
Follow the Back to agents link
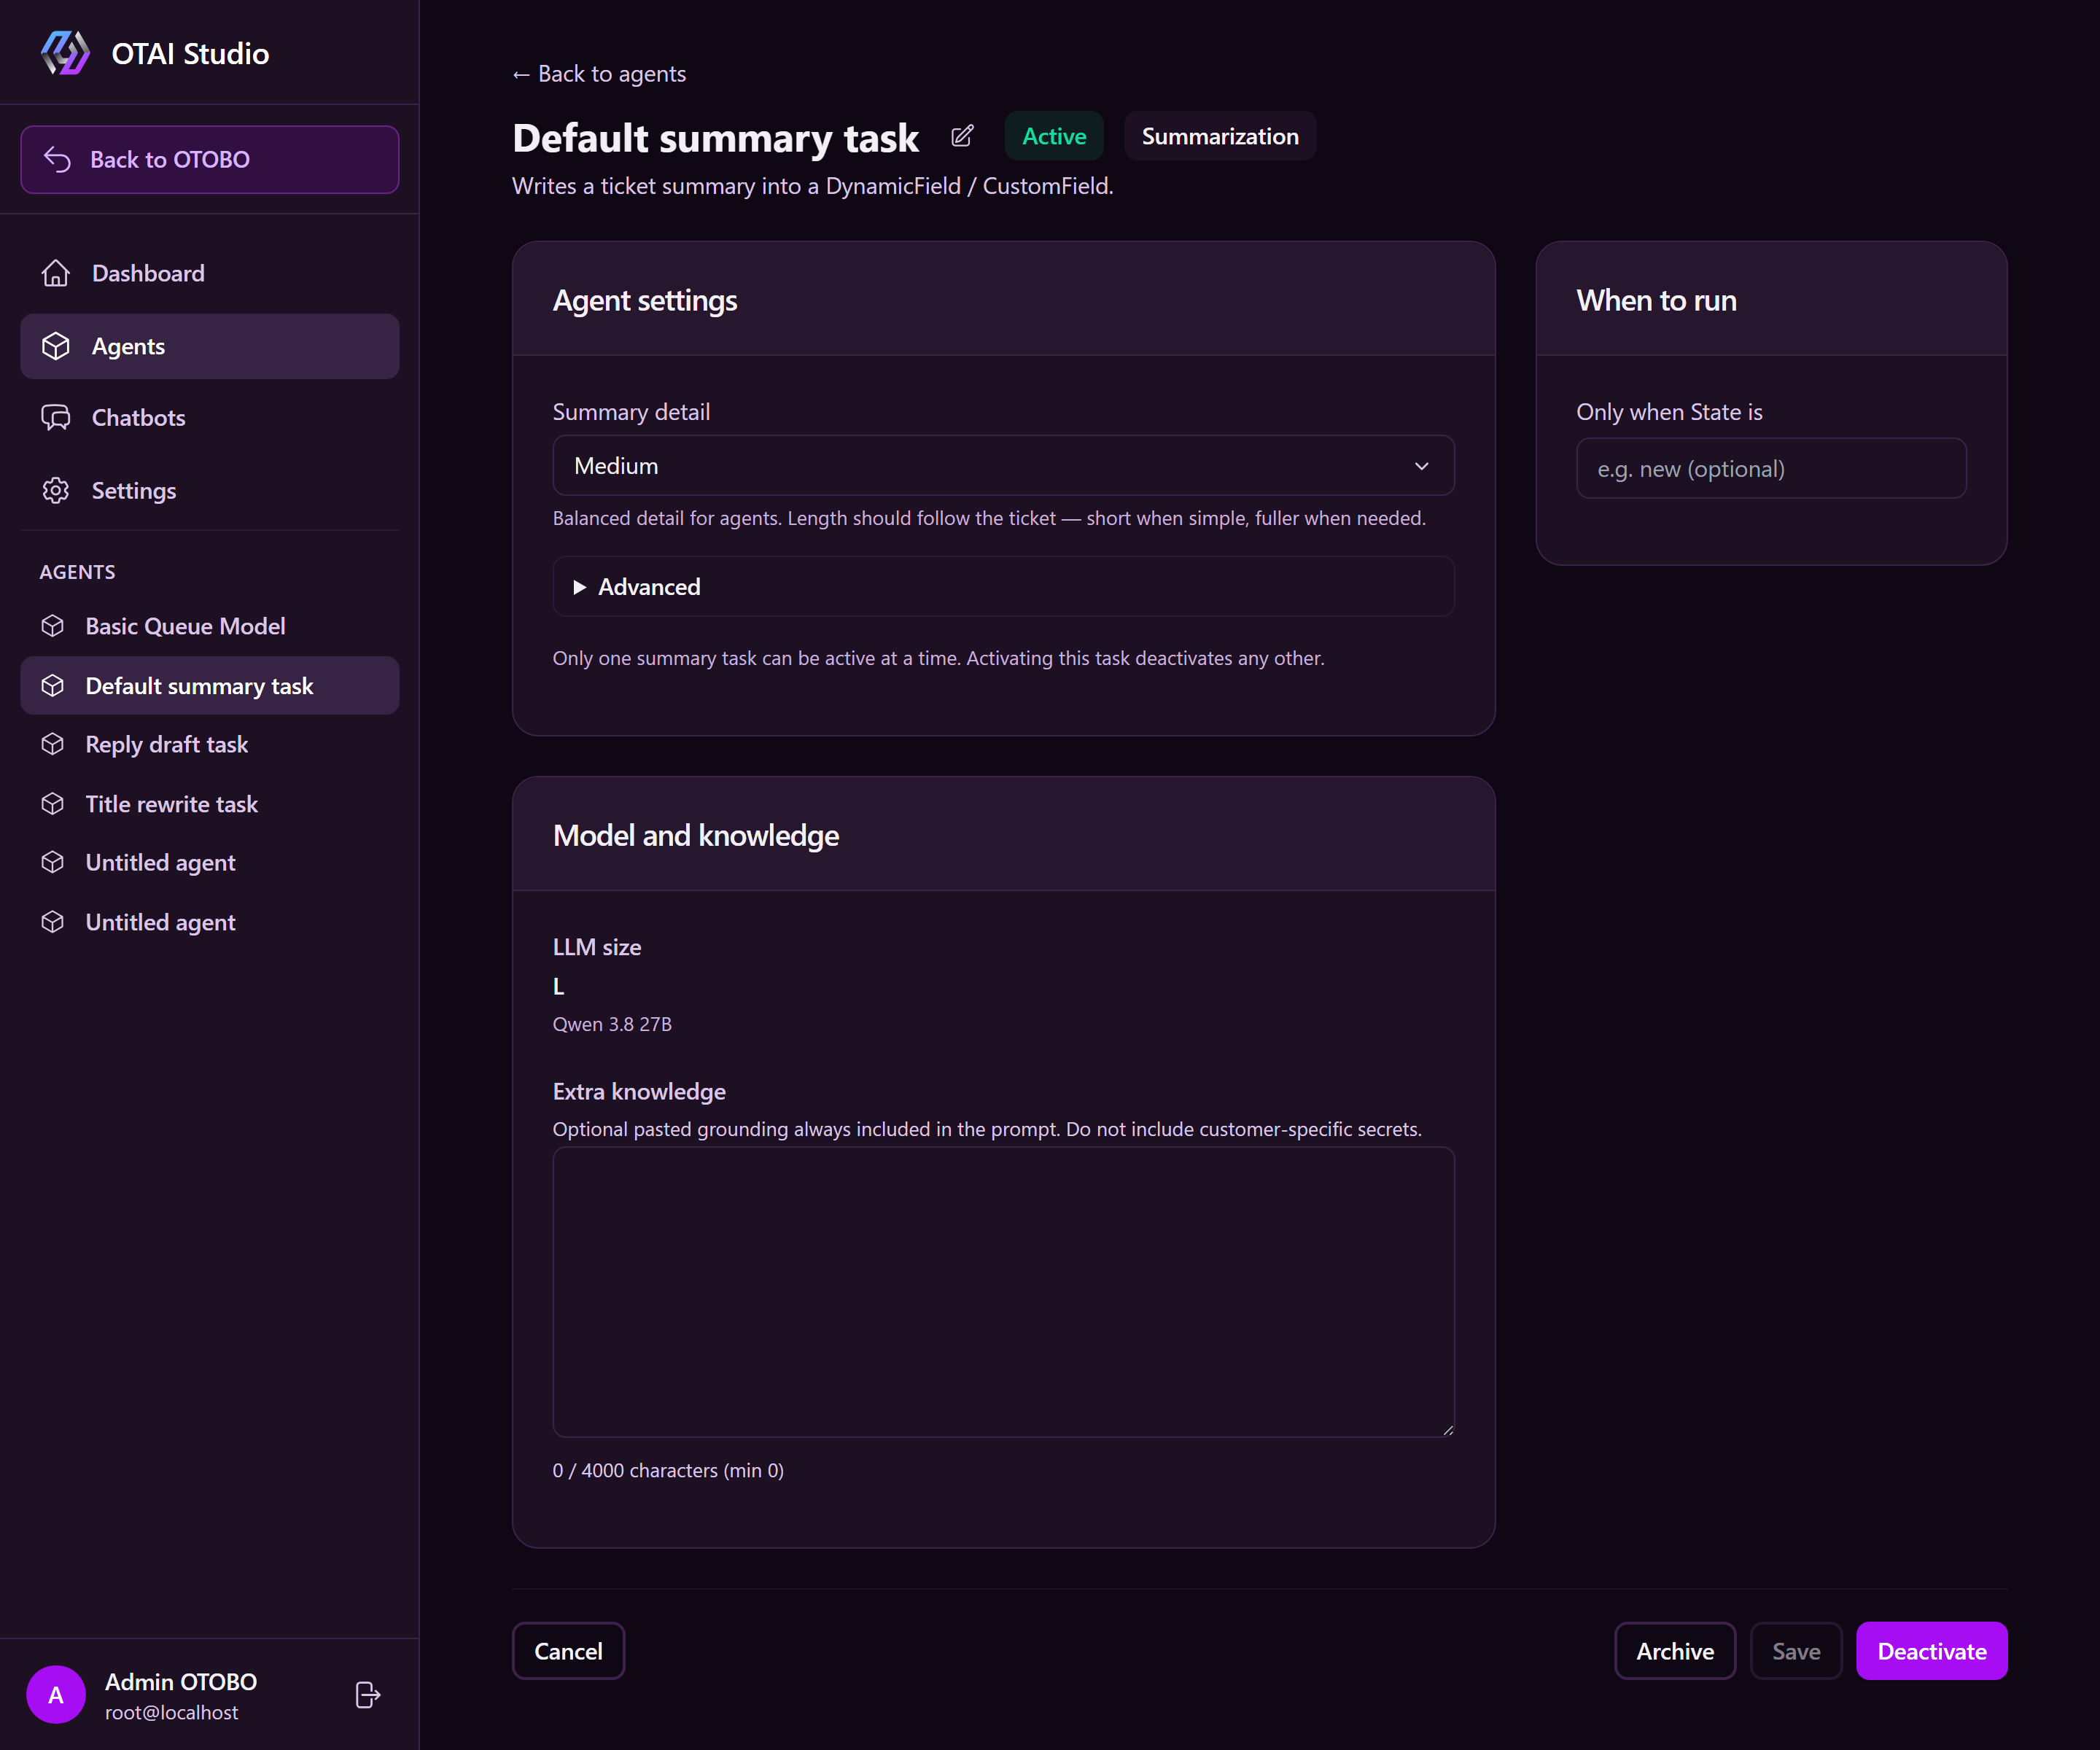click(599, 74)
